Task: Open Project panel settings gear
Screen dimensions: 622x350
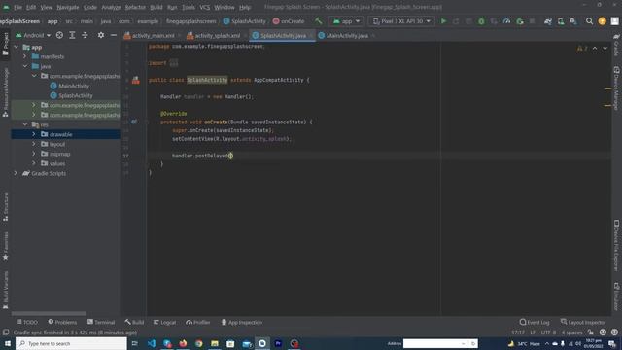Action: 101,35
